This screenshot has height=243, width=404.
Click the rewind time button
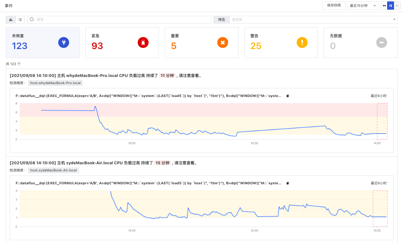click(x=384, y=5)
